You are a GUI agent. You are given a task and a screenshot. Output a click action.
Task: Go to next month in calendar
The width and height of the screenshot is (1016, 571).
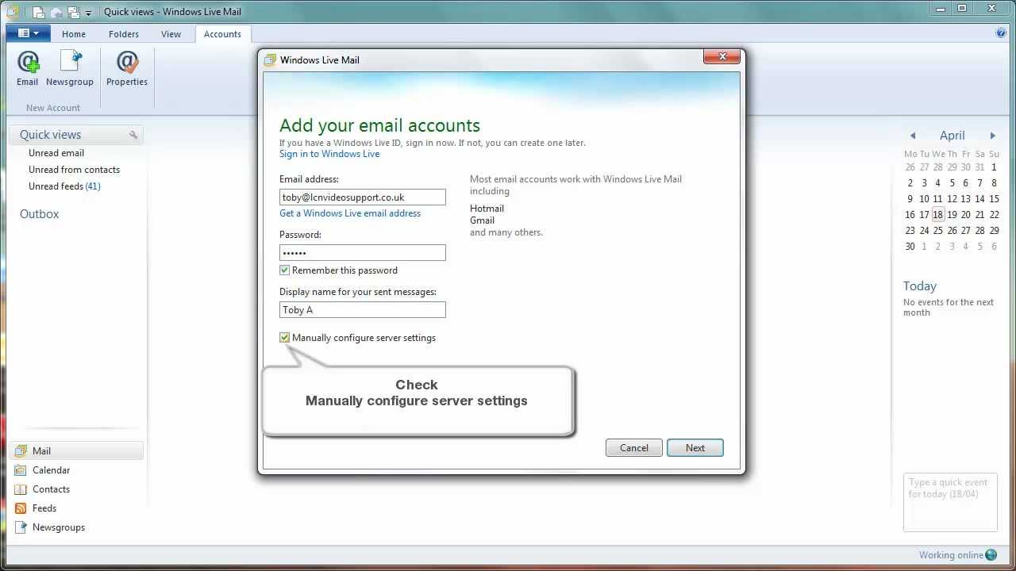[992, 136]
